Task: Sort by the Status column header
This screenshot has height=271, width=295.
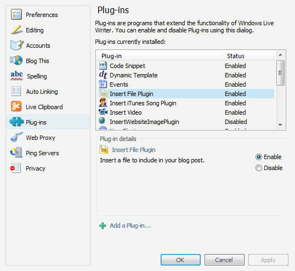Action: click(248, 56)
